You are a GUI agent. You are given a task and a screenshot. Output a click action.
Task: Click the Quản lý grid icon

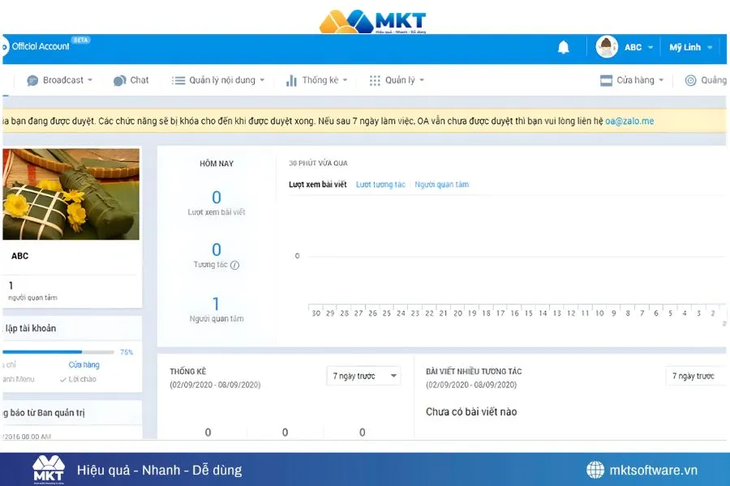375,80
